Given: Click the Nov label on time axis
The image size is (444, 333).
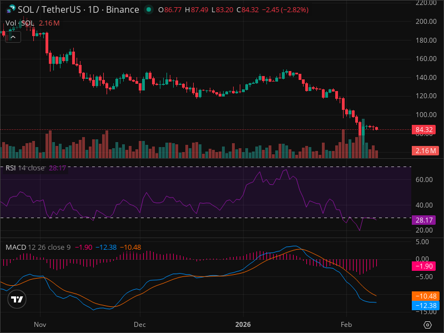Looking at the screenshot, I should 40,325.
